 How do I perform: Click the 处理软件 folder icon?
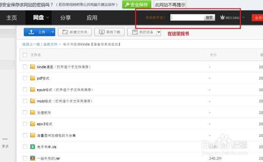tap(32, 112)
